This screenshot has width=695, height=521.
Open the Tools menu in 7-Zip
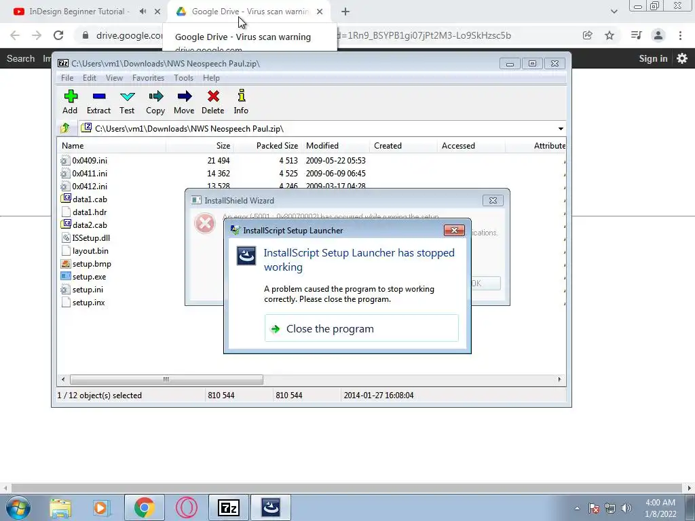(183, 78)
